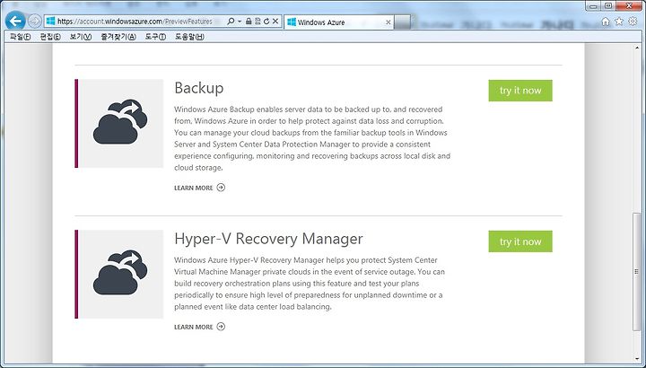Open the browser Home icon
This screenshot has width=646, height=368.
click(x=606, y=22)
